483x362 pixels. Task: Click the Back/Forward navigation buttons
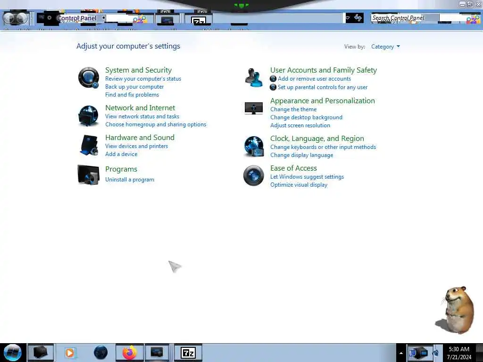[16, 18]
